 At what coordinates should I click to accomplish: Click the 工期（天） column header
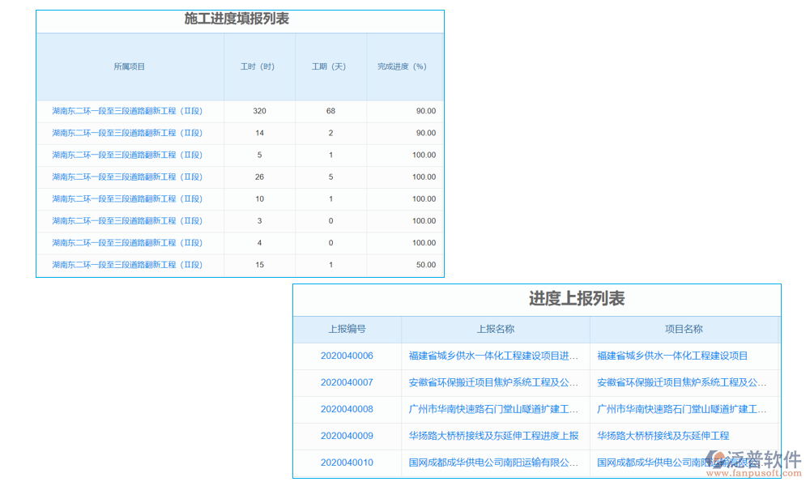(330, 66)
